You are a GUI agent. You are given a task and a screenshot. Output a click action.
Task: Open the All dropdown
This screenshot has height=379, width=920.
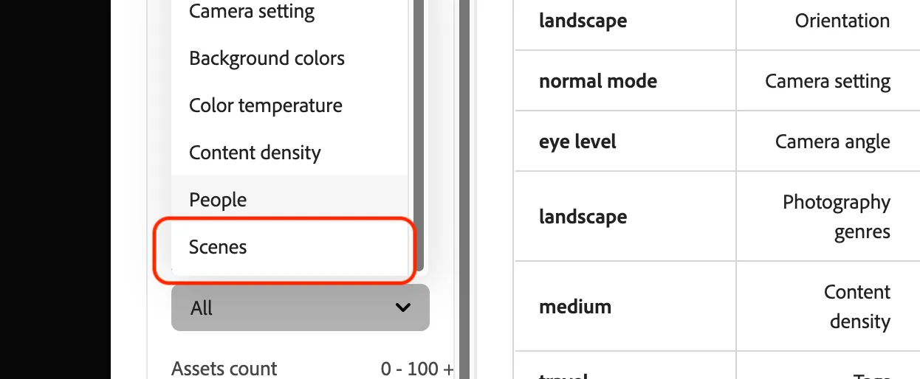point(301,307)
